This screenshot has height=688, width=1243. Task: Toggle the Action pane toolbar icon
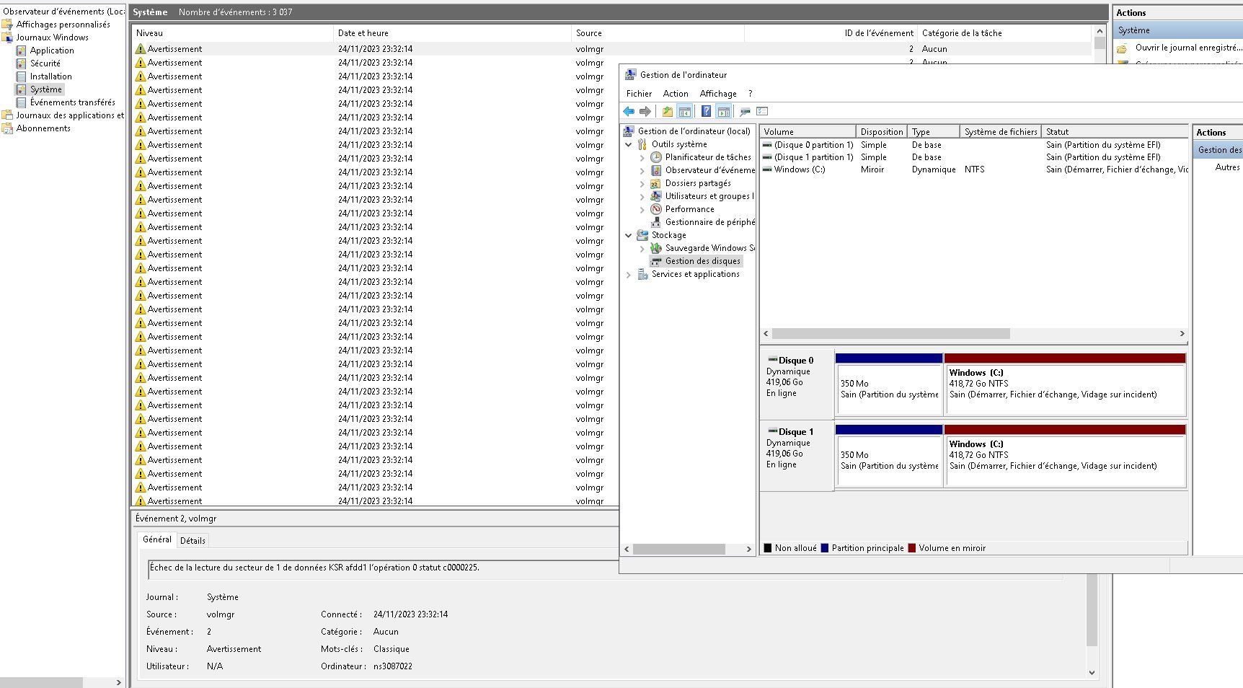click(724, 112)
